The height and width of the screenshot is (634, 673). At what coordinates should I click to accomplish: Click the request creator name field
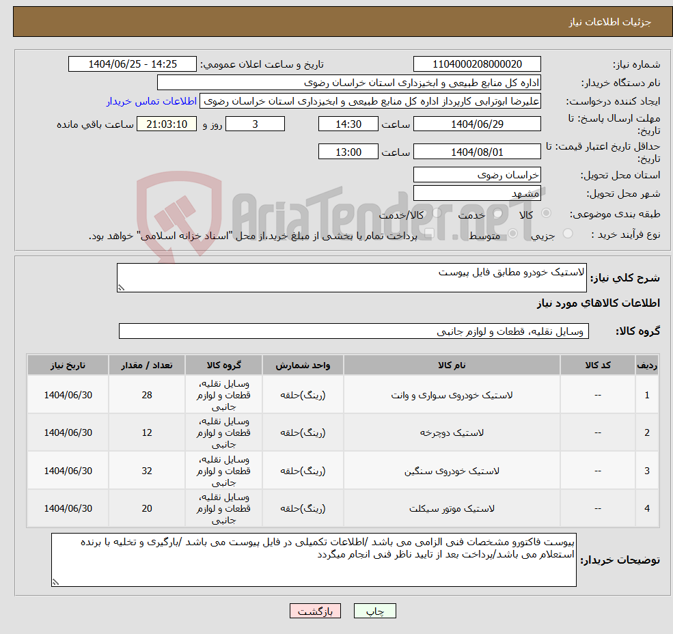coord(370,101)
